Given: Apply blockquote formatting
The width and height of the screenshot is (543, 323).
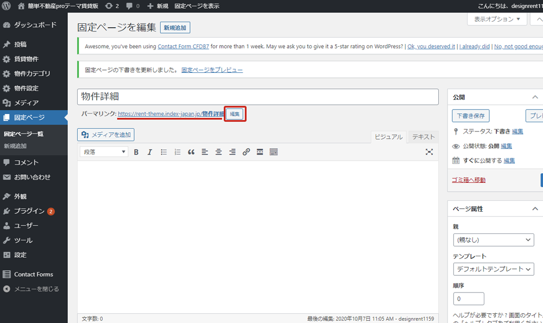Looking at the screenshot, I should (x=191, y=152).
